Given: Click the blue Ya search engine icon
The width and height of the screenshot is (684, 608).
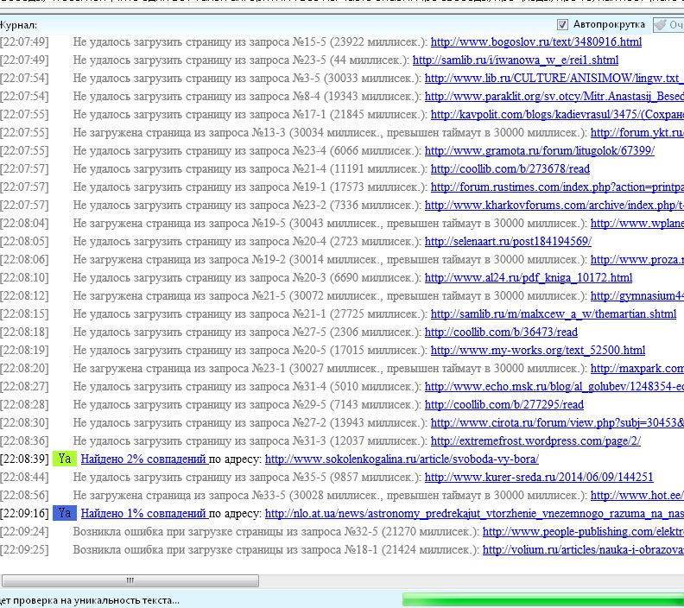Looking at the screenshot, I should (x=64, y=513).
